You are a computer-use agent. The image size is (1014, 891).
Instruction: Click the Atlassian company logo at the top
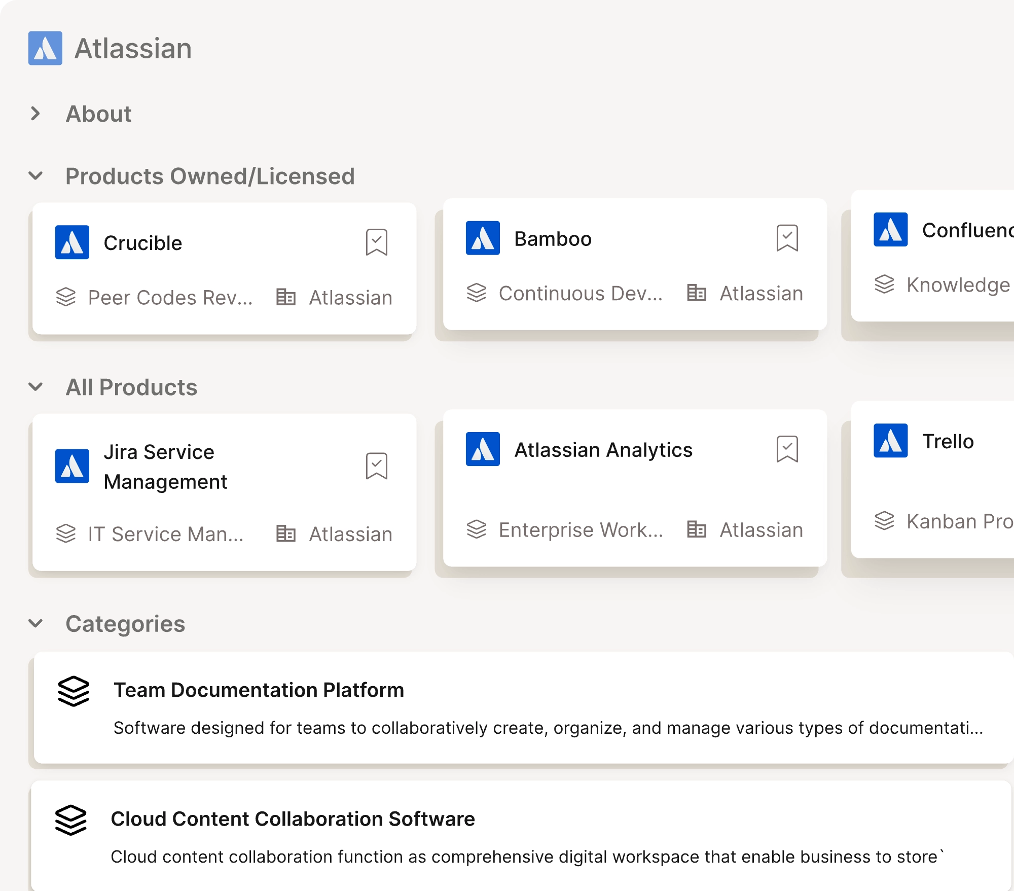[x=45, y=48]
